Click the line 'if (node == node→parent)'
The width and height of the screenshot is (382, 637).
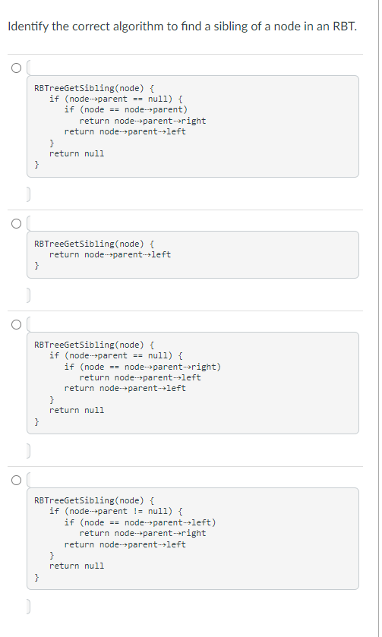(126, 109)
